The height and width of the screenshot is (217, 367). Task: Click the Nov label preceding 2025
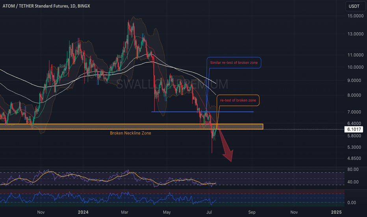click(294, 212)
